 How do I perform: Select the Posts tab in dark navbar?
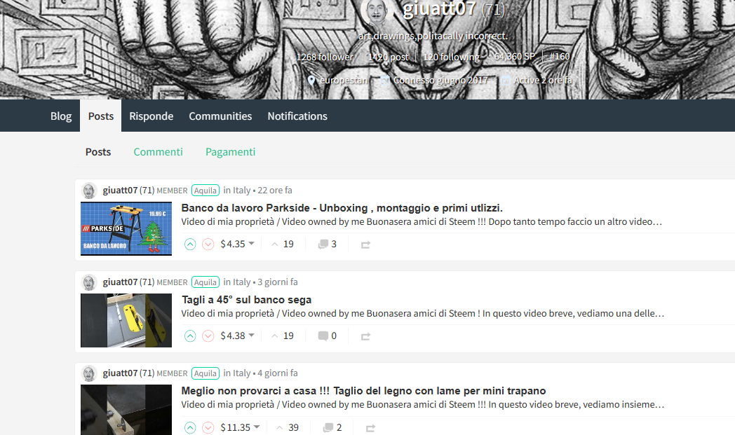click(x=101, y=116)
